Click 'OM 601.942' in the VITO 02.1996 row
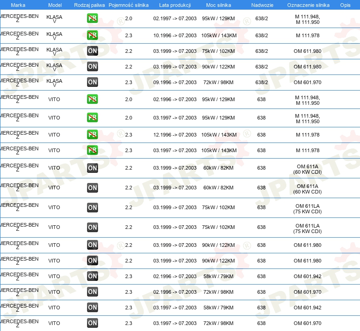 point(308,276)
